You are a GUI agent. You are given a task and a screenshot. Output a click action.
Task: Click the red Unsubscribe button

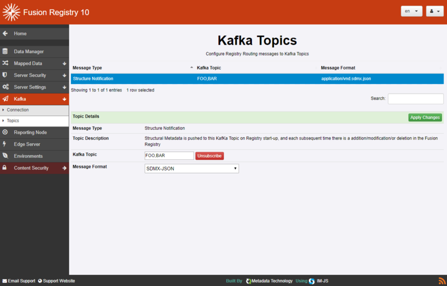(210, 156)
